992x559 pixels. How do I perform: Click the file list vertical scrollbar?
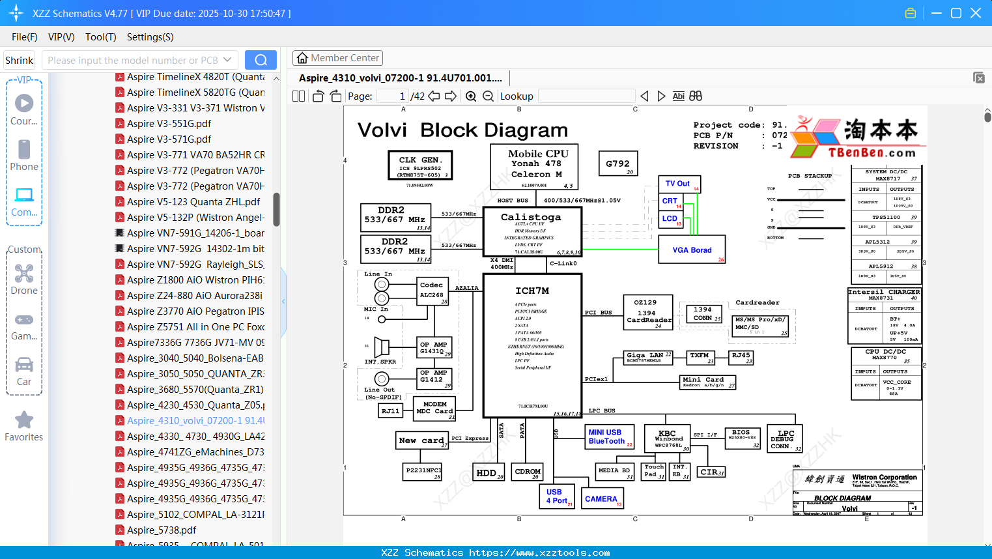(x=276, y=209)
